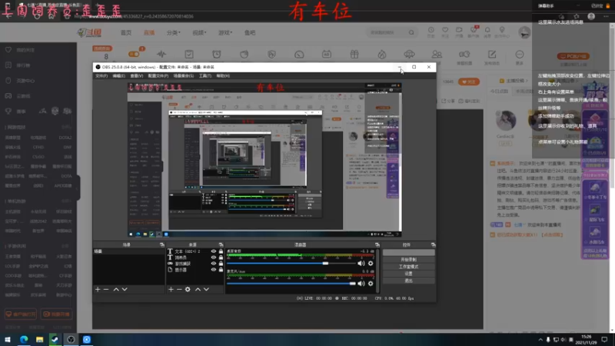
Task: Pop out the scenes dock panel icon
Action: coord(162,245)
